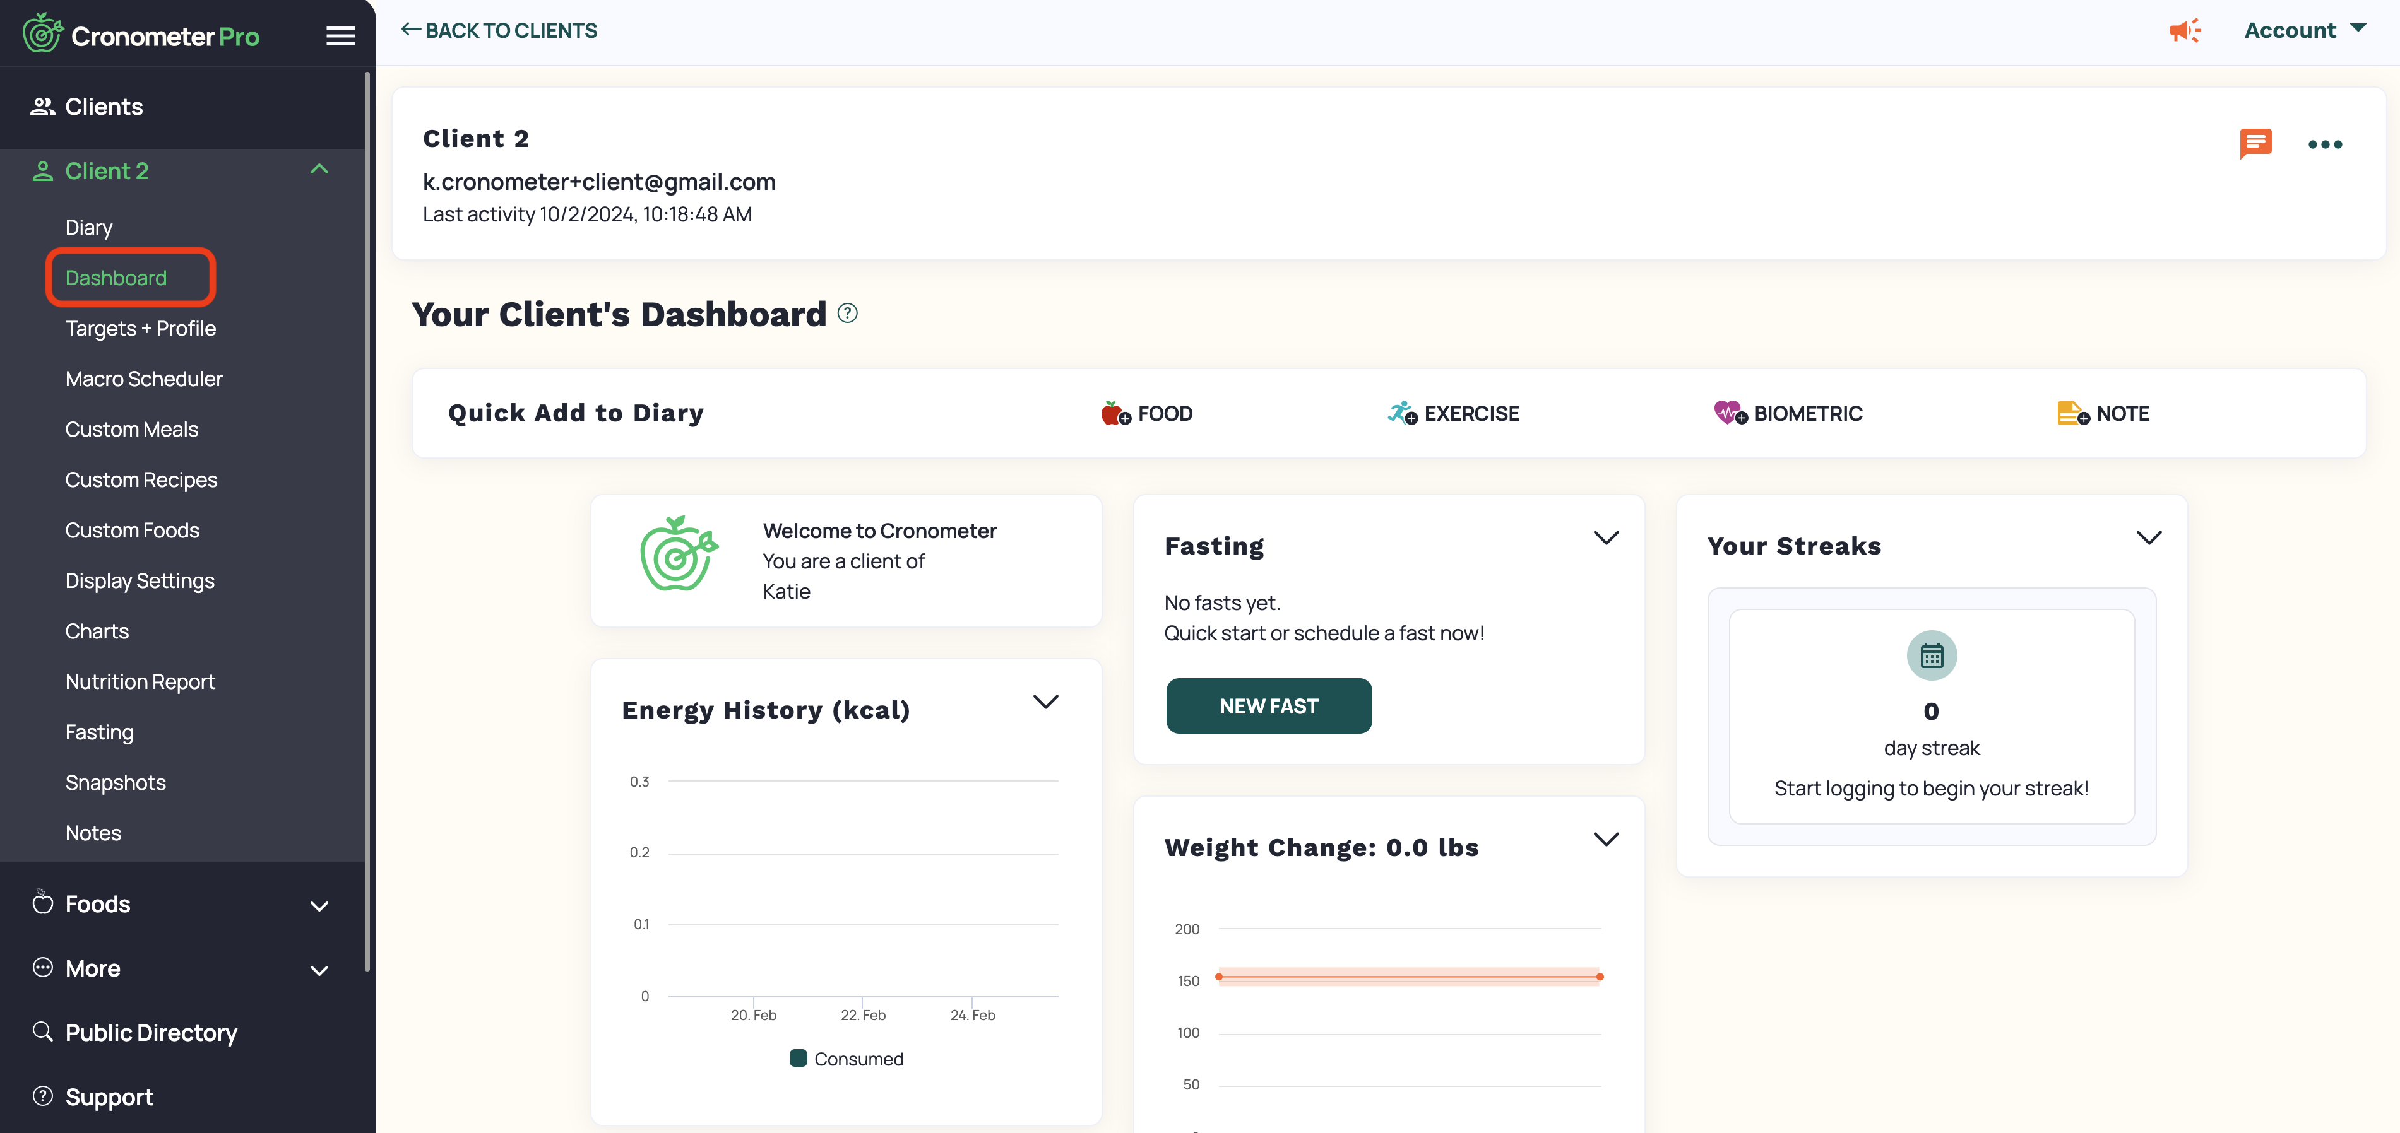The width and height of the screenshot is (2400, 1133).
Task: Open the Account dropdown
Action: [x=2305, y=31]
